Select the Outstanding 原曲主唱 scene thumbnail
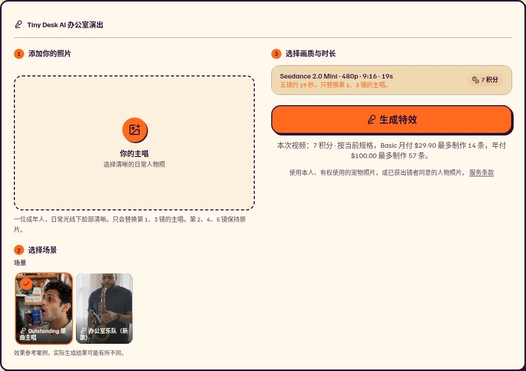This screenshot has height=371, width=526. coord(44,308)
